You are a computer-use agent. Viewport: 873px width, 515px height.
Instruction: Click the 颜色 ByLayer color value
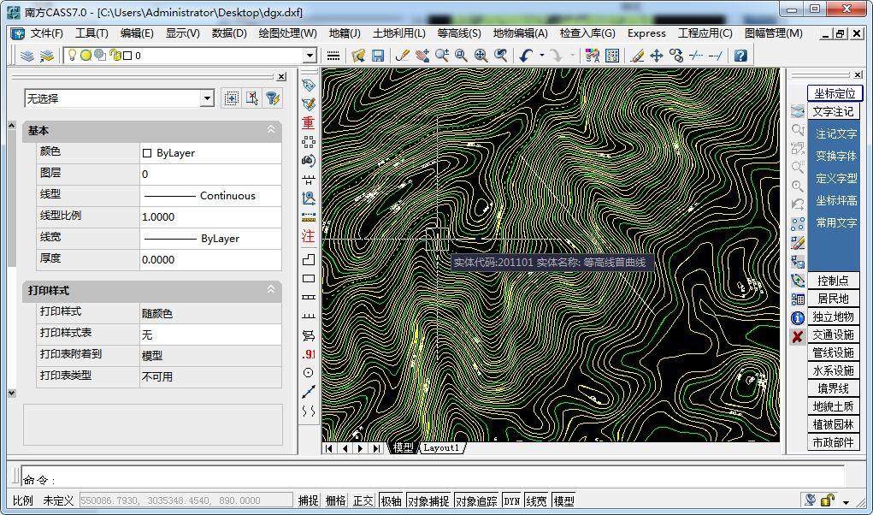(210, 153)
